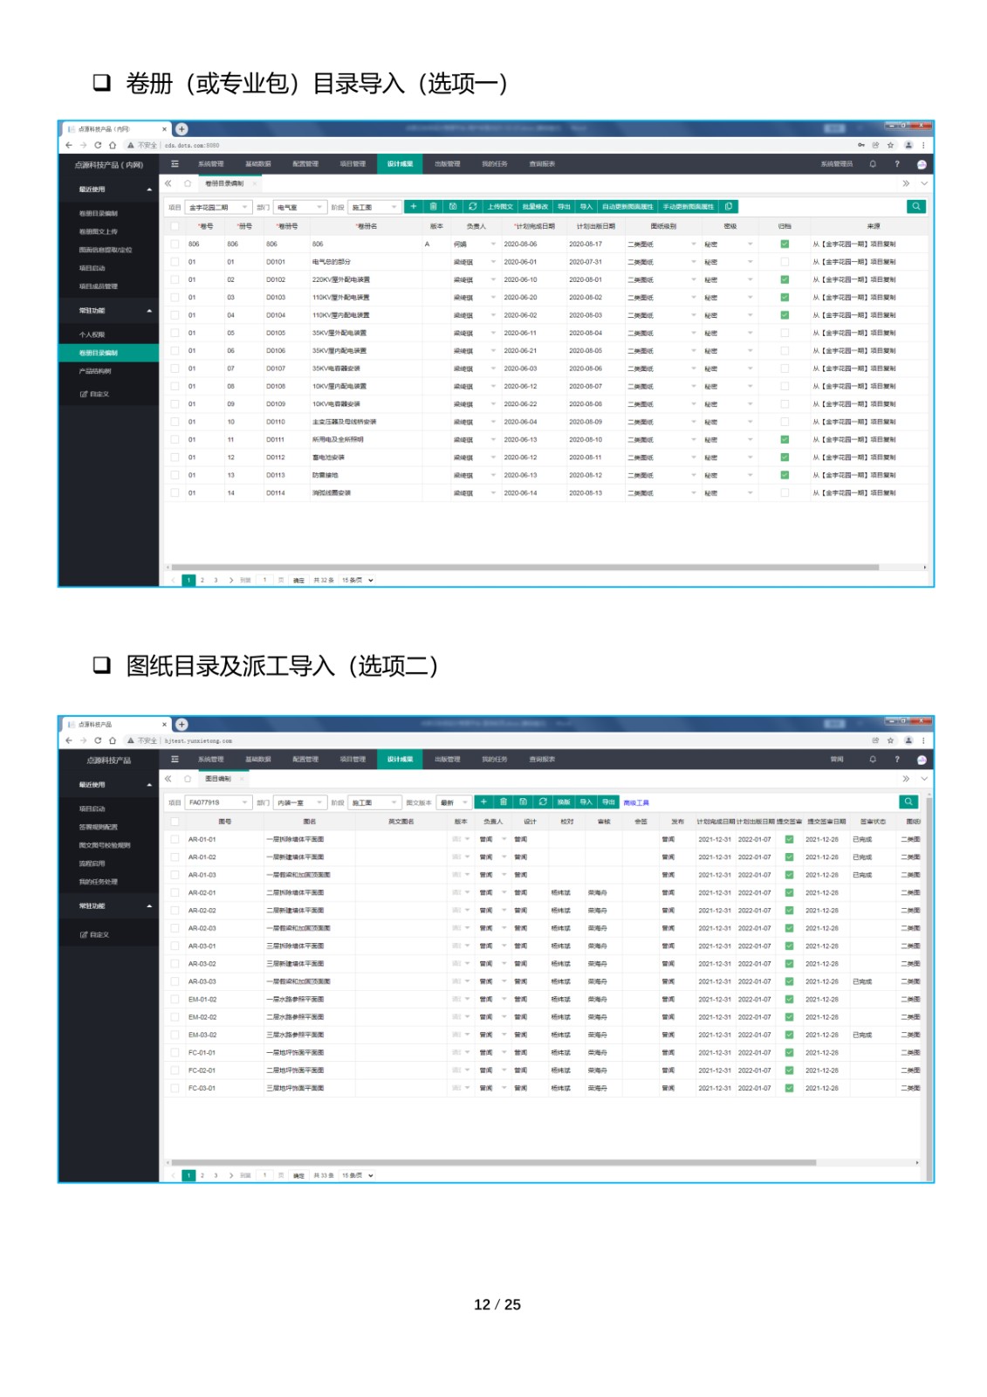Open the 项目 dropdown showing FA07791S

point(218,802)
